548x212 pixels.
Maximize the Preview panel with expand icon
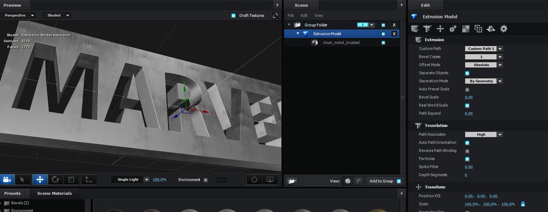[275, 15]
